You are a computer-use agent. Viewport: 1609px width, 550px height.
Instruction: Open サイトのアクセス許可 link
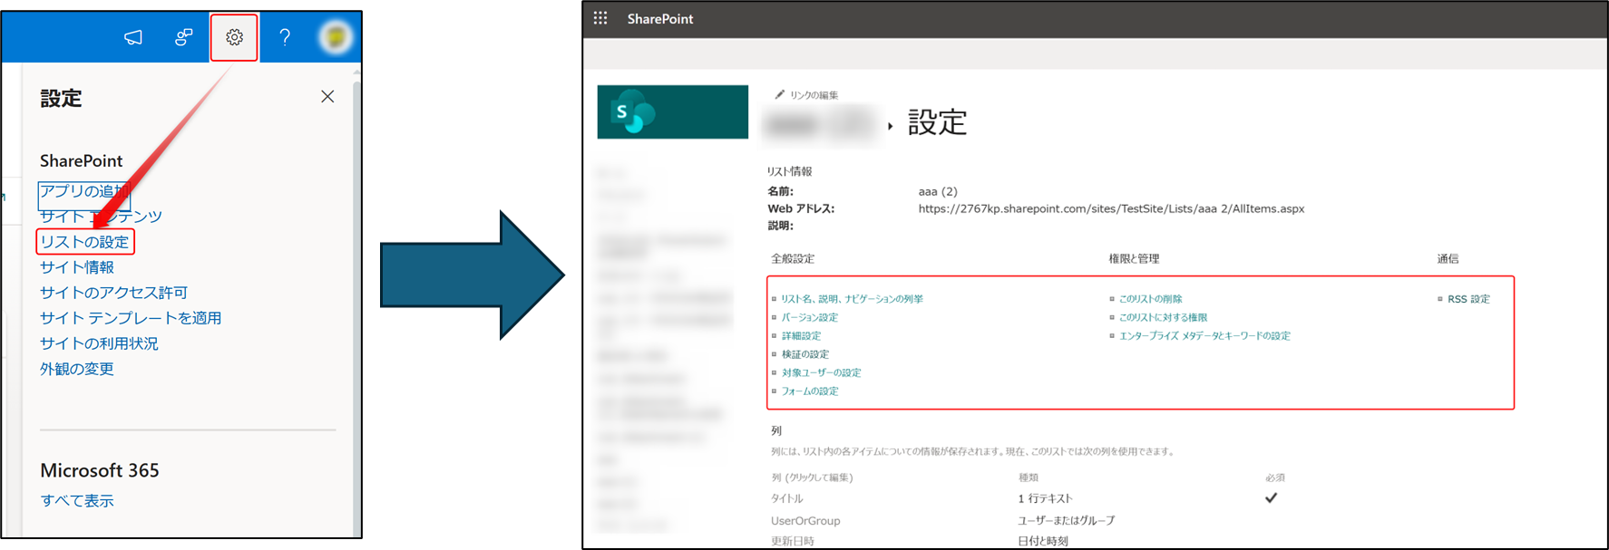[114, 293]
